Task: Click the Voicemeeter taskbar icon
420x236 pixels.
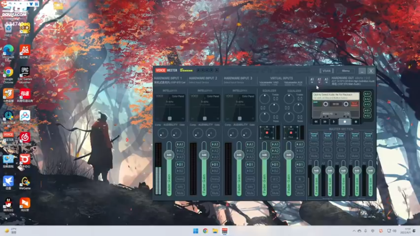Action: (225, 231)
